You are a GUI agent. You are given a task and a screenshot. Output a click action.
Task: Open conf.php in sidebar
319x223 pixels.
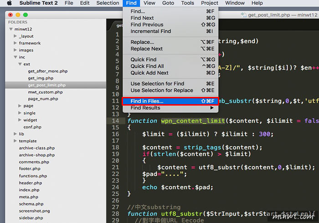32,127
